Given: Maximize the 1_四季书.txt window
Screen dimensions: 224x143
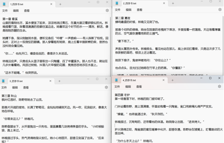Looking at the screenshot, I should (x=98, y=2).
